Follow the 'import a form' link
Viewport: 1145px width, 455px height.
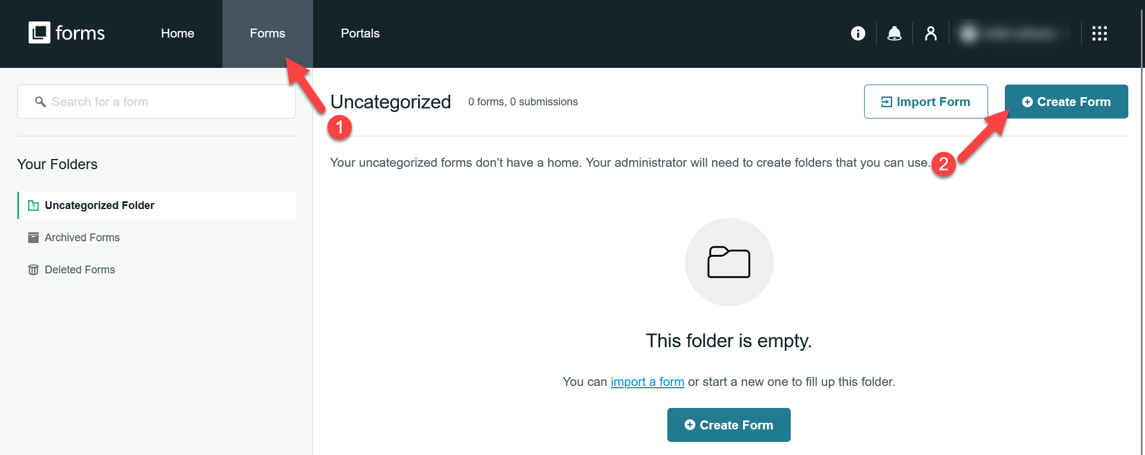647,382
